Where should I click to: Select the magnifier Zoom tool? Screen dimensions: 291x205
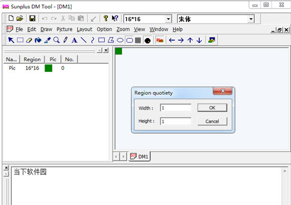pyautogui.click(x=56, y=40)
